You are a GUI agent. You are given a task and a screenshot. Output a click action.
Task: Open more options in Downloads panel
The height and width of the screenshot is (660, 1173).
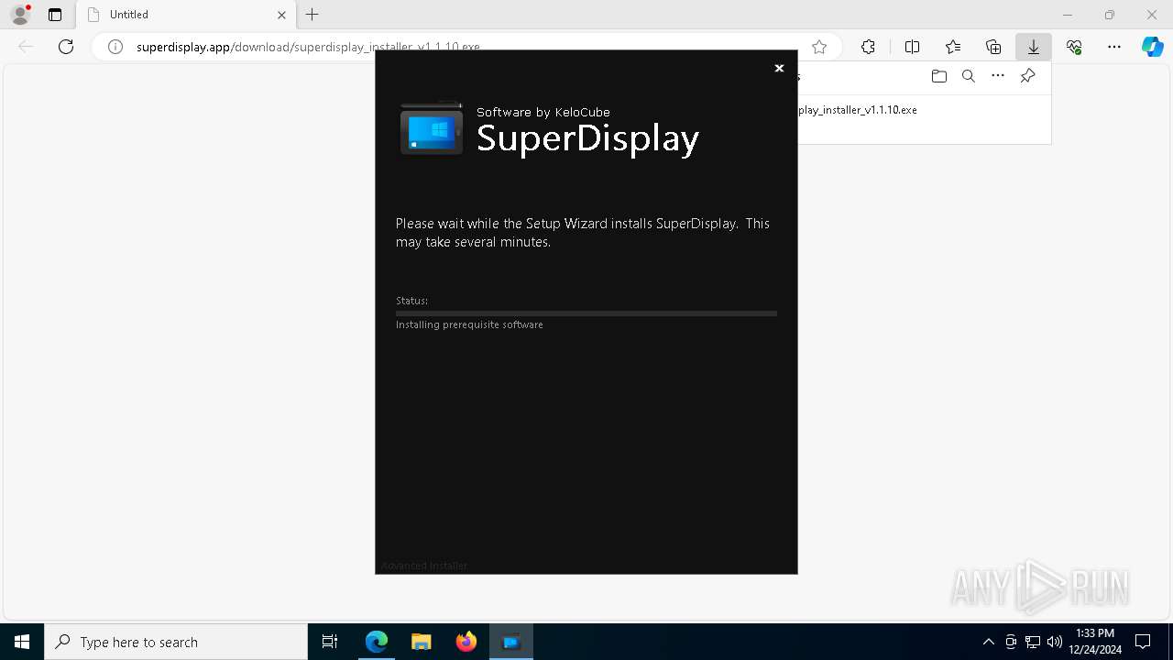click(x=998, y=76)
